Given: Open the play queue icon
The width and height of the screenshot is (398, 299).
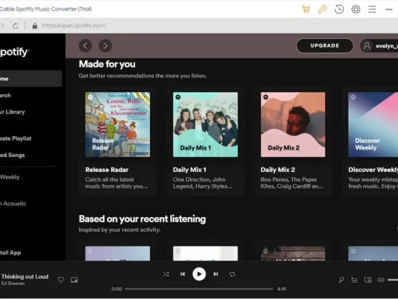Looking at the screenshot, I should click(354, 280).
